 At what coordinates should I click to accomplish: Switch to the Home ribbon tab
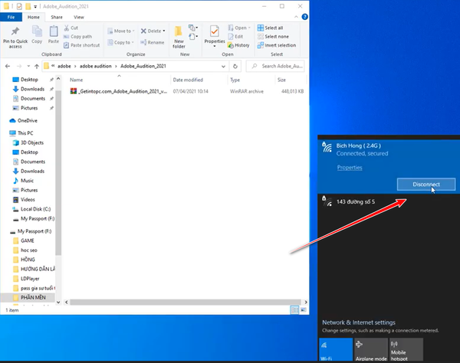coord(34,17)
